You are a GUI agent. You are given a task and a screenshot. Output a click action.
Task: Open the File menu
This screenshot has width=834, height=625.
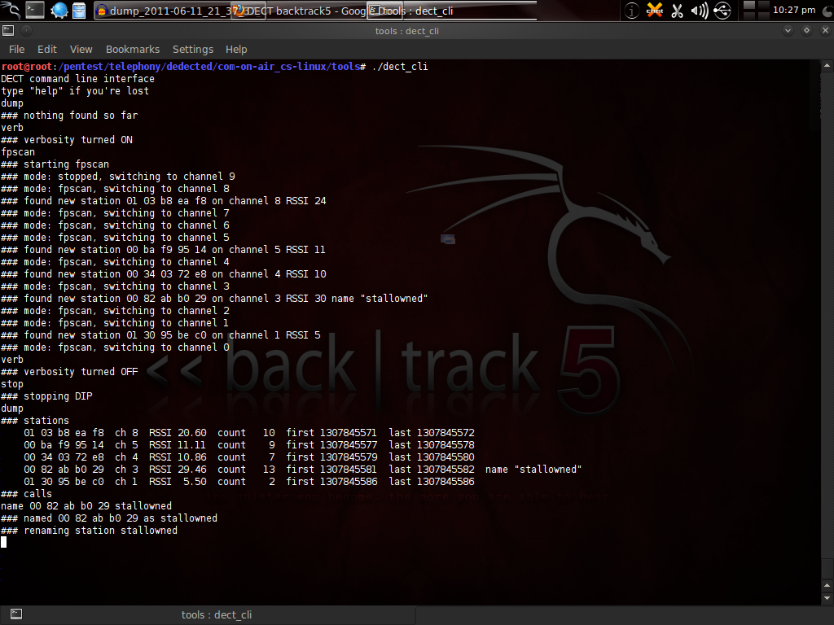pos(16,49)
